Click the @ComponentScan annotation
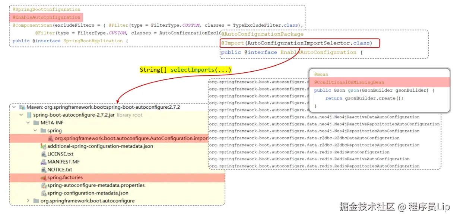Screen dimensions: 457x219 [32, 25]
